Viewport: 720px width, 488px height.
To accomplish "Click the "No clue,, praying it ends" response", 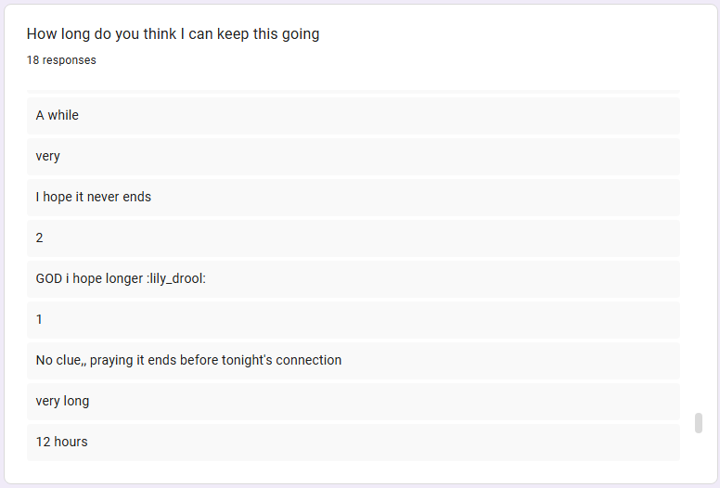I will point(353,361).
